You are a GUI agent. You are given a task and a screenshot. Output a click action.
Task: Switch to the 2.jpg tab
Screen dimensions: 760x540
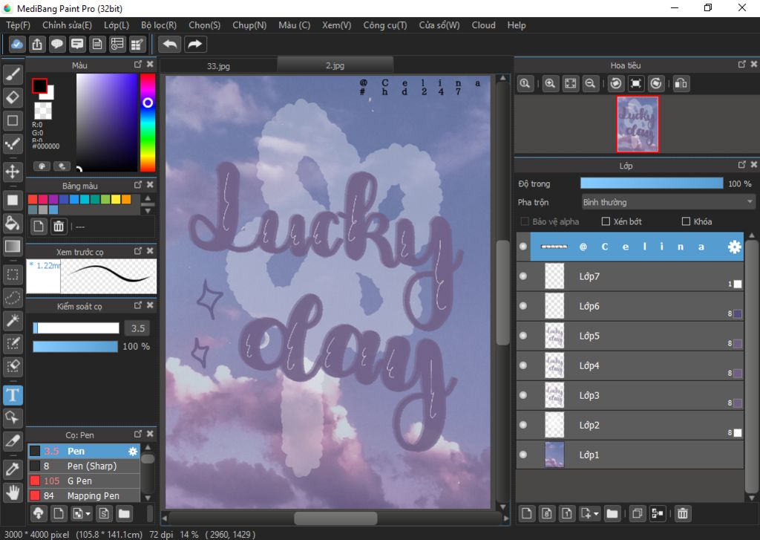(335, 65)
